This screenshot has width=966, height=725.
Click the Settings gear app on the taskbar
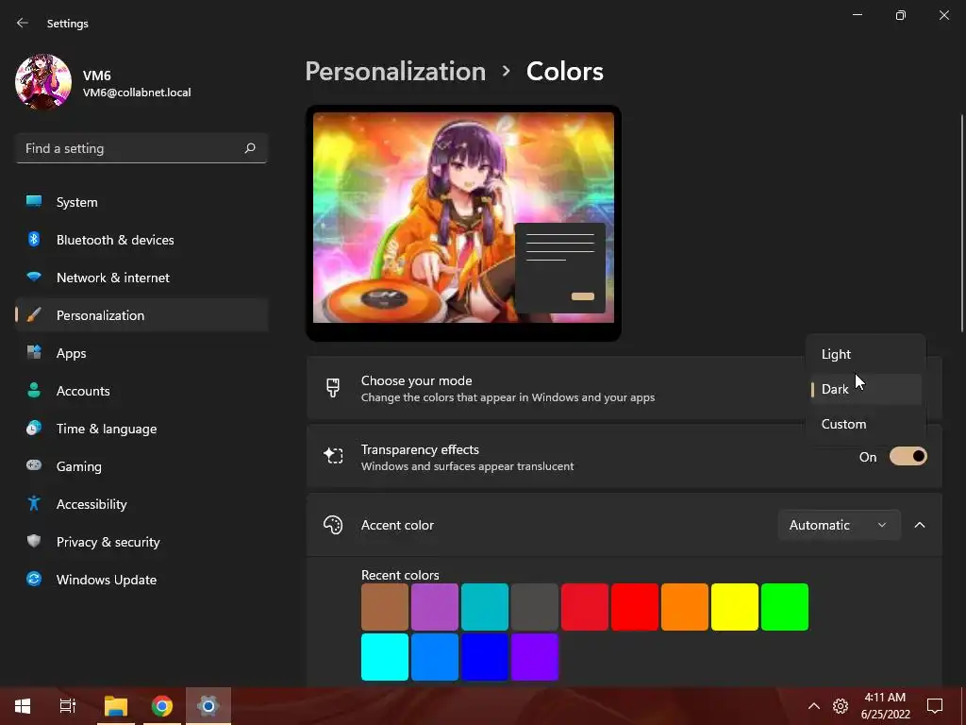coord(208,706)
